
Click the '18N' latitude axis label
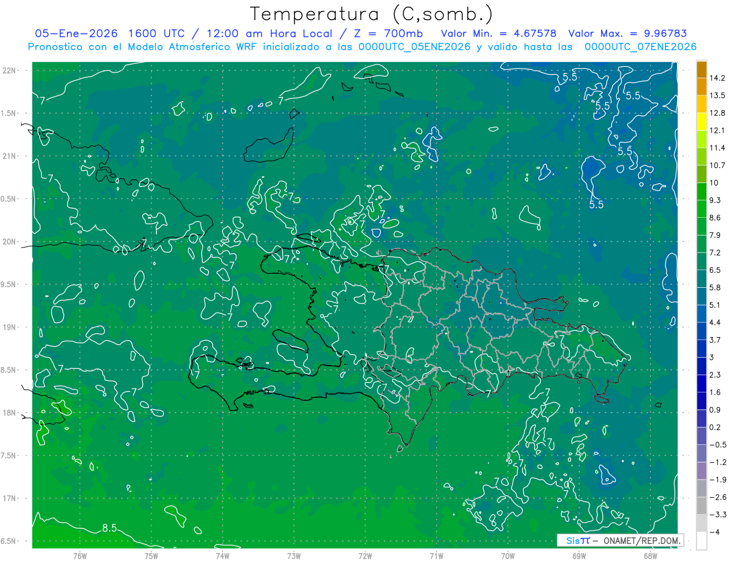[x=10, y=413]
